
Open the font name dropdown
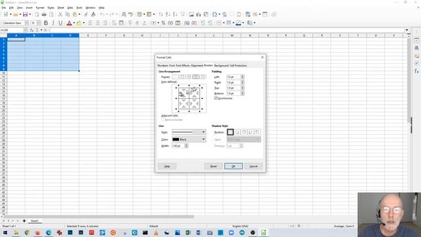(x=26, y=23)
